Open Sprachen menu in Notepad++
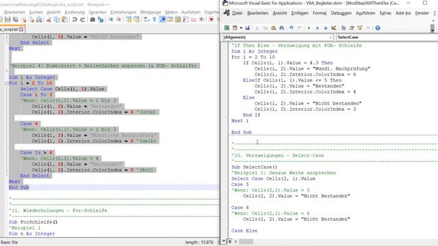This screenshot has height=246, width=438. coord(97,12)
